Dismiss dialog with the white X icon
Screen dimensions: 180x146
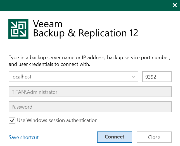(x=175, y=5)
